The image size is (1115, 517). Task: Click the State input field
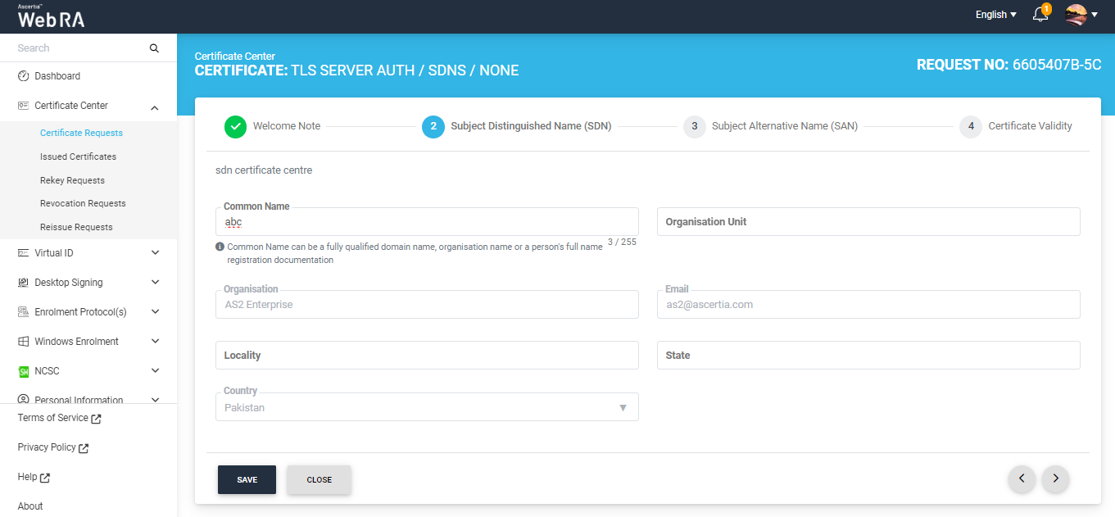868,356
